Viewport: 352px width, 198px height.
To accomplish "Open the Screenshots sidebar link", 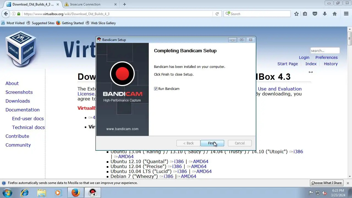I will (x=19, y=92).
